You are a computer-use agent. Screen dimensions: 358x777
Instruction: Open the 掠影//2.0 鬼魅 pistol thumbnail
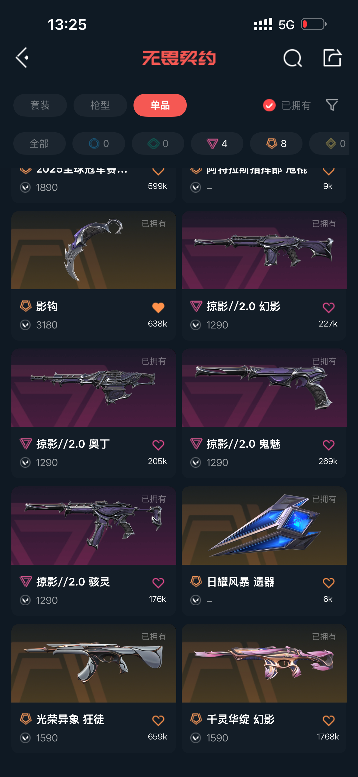tap(264, 388)
